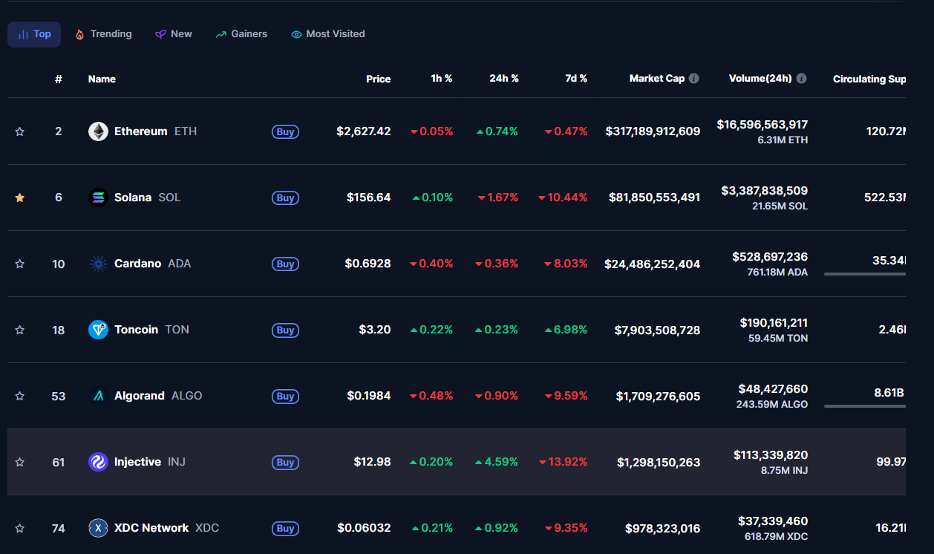Click the Cardano coin logo

98,264
